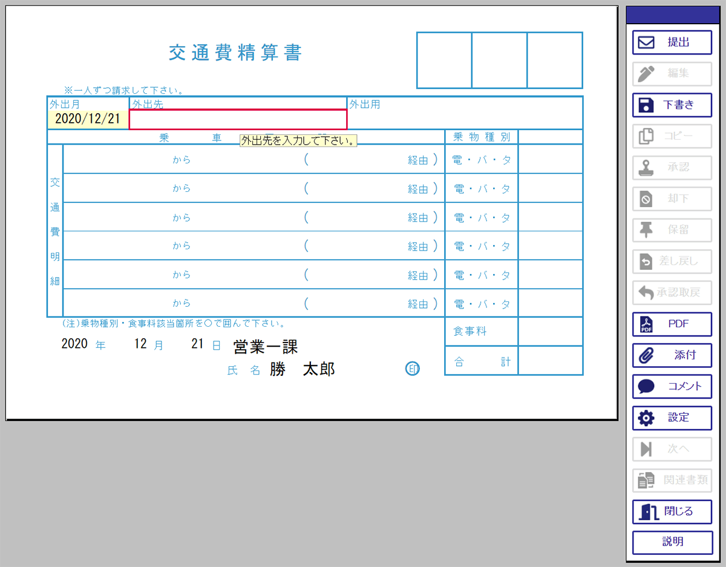Click the 設定 gear icon

point(647,418)
